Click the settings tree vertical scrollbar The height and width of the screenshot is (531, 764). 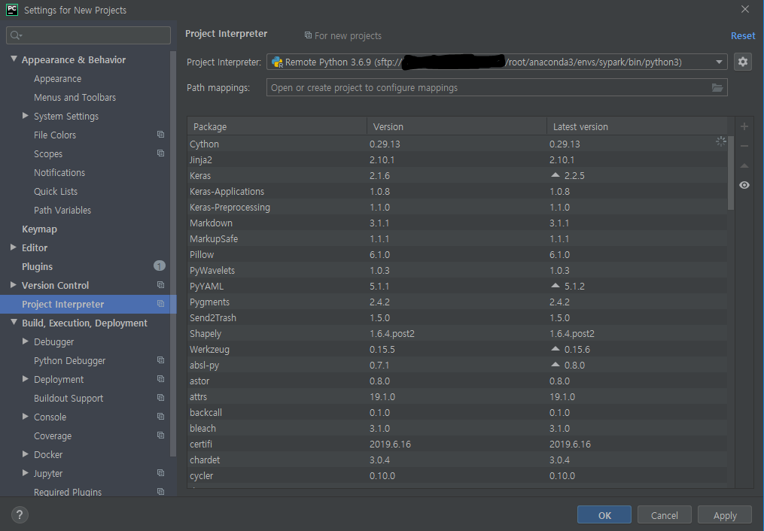coord(172,253)
